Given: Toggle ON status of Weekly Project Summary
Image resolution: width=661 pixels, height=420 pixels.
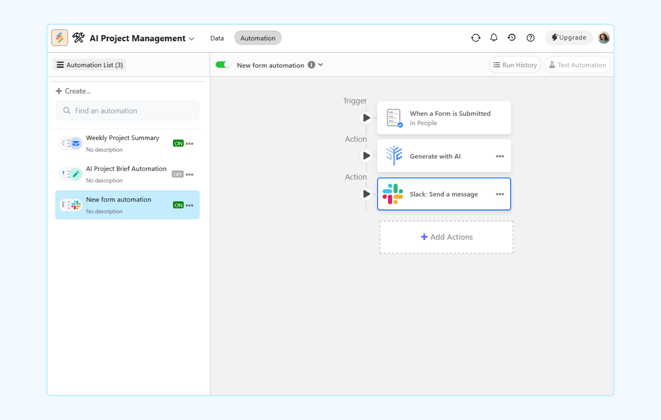Looking at the screenshot, I should (x=178, y=144).
